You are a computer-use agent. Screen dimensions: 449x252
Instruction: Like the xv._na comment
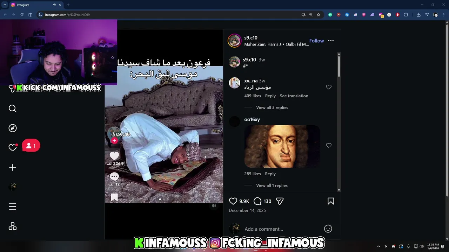pyautogui.click(x=329, y=87)
